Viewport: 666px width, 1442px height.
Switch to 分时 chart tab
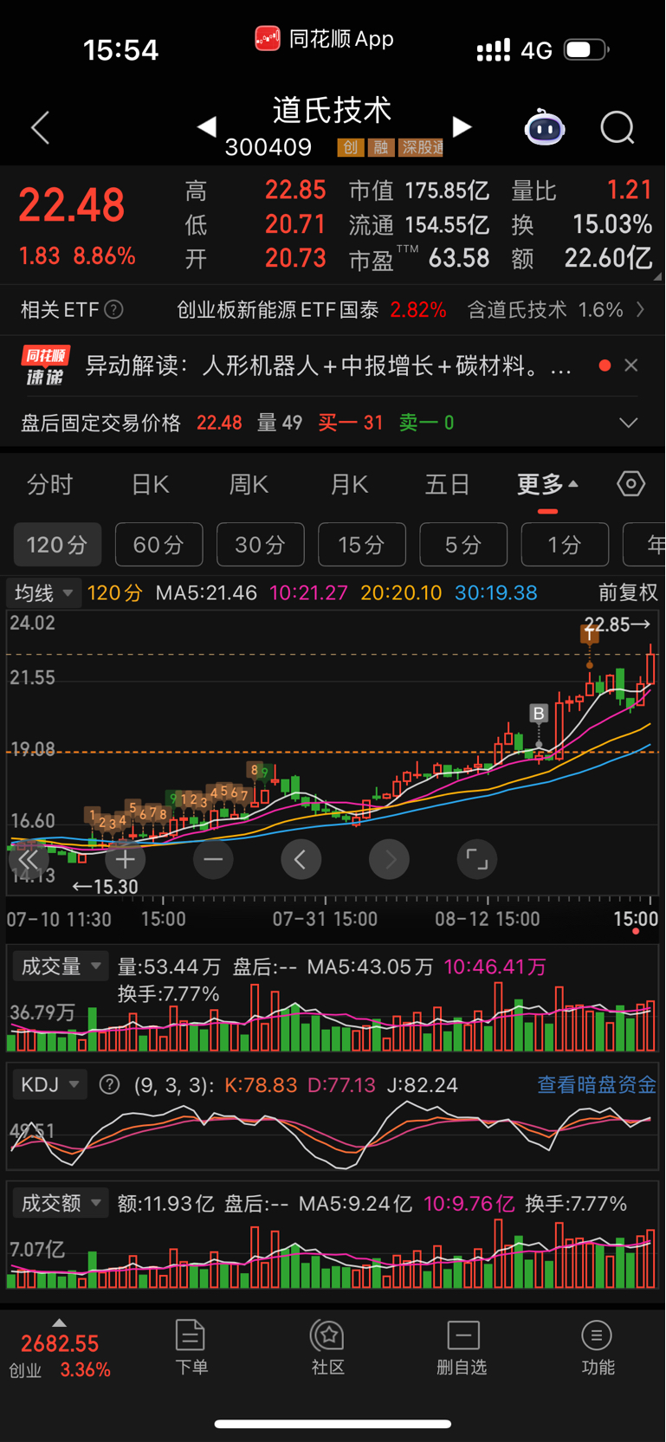50,484
